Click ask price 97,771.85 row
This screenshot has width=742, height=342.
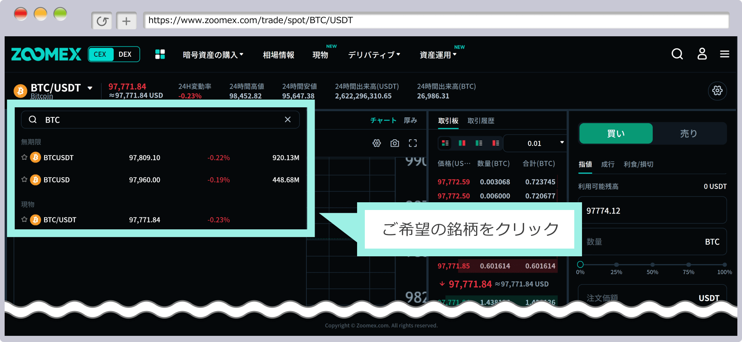click(x=497, y=266)
